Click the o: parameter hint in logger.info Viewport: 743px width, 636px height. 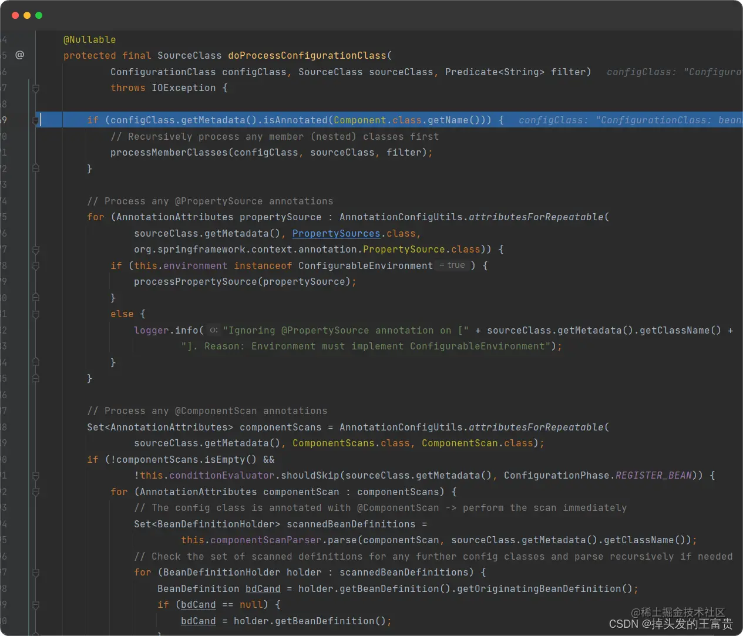point(214,330)
